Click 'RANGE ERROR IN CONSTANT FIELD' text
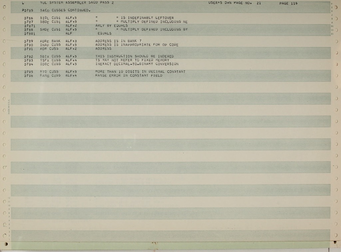 (x=129, y=75)
